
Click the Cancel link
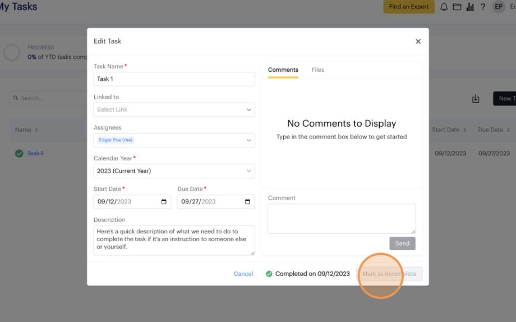[x=243, y=274]
